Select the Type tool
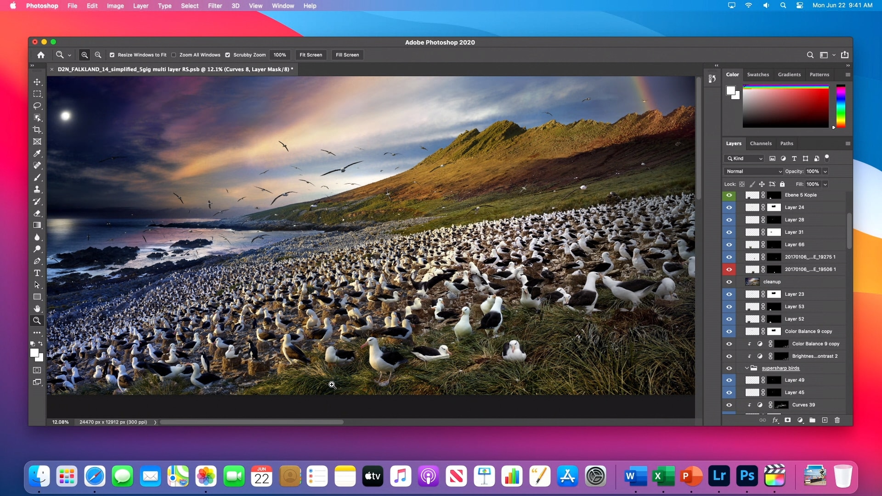The width and height of the screenshot is (882, 496). tap(36, 273)
